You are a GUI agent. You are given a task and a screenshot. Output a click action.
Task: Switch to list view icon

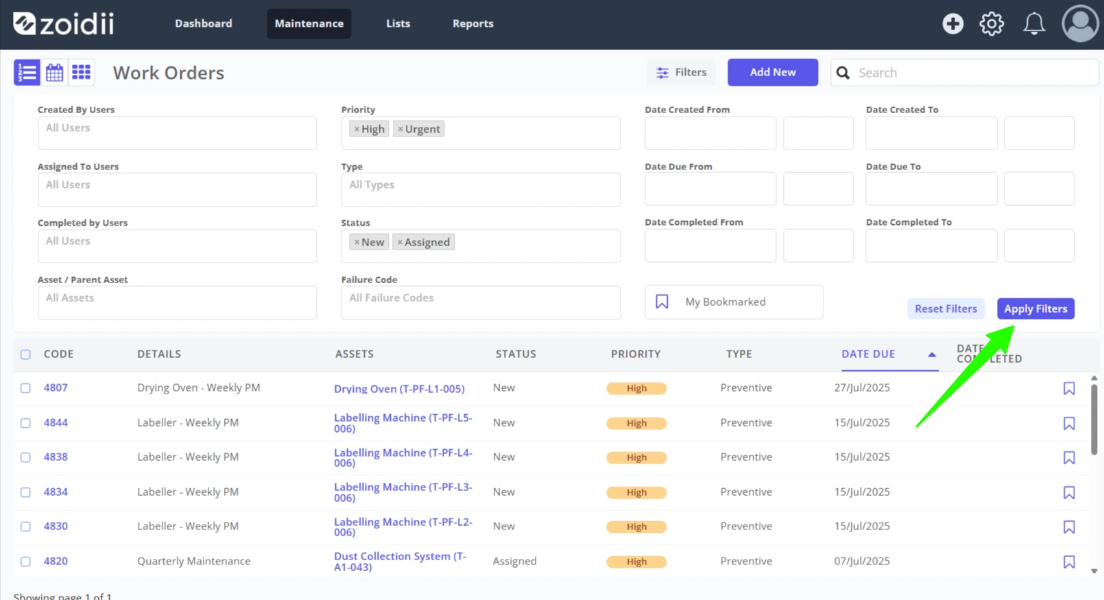tap(27, 72)
